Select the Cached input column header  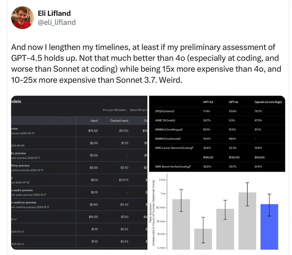pyautogui.click(x=119, y=121)
